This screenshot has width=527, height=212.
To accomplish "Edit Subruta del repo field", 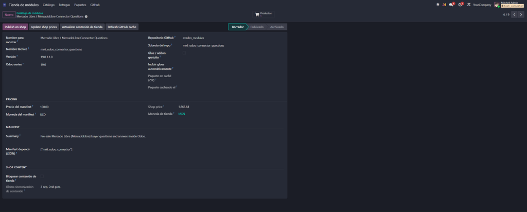I will pos(203,46).
